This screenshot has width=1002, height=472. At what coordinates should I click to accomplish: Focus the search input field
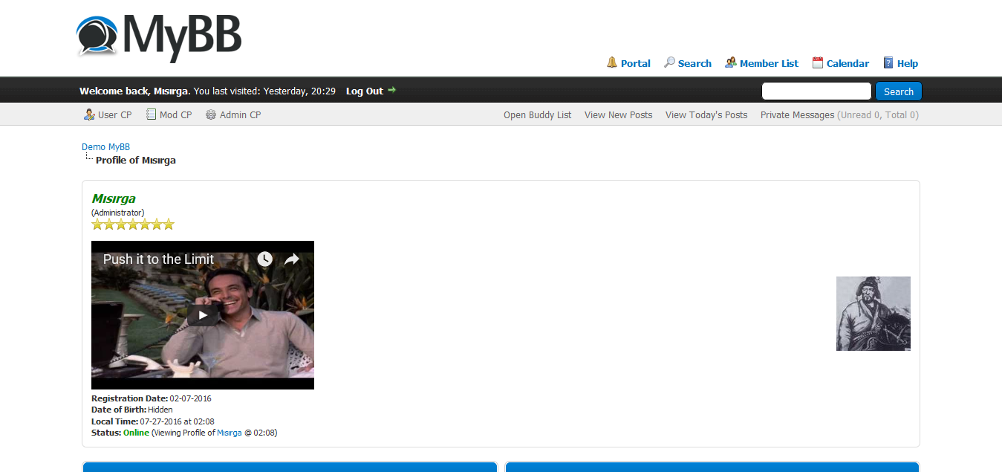(816, 91)
